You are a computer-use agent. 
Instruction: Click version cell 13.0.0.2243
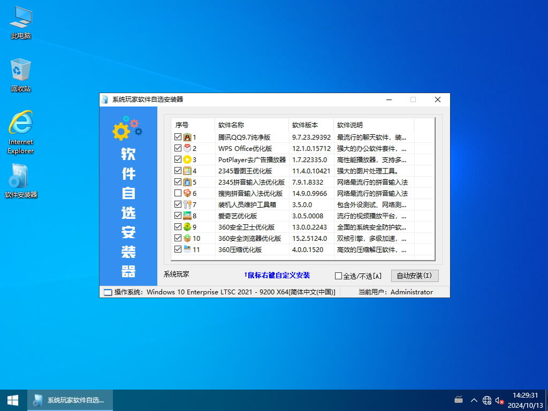pyautogui.click(x=309, y=227)
